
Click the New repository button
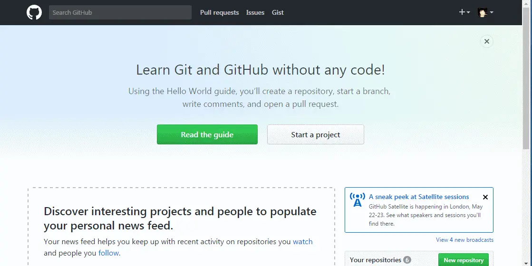[x=464, y=260]
